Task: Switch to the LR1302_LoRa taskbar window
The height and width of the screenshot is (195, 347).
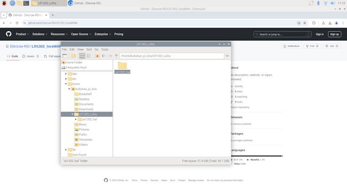Action: [x=49, y=3]
